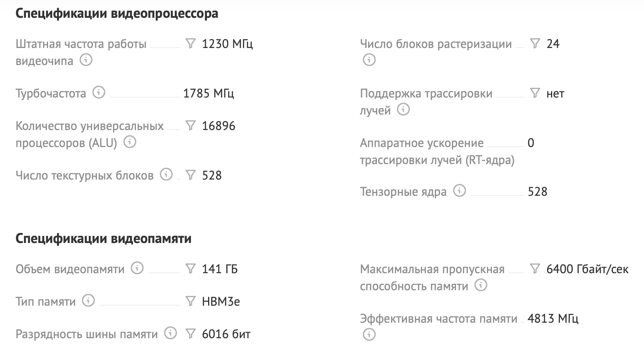Screen dimensions: 644x356
Task: Click filter icon next to 24 rasterization blocks
Action: pos(535,43)
